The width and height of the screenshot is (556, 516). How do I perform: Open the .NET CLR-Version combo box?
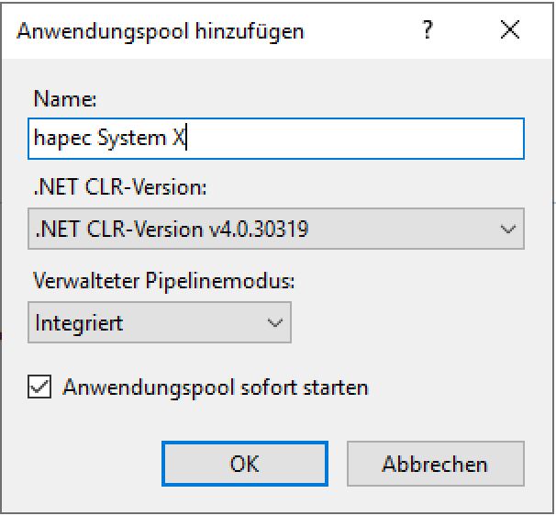[x=275, y=229]
